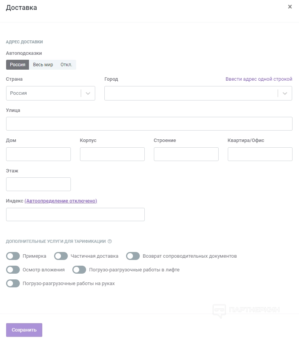Open the Город dropdown chevron
Image resolution: width=299 pixels, height=338 pixels.
(x=285, y=93)
